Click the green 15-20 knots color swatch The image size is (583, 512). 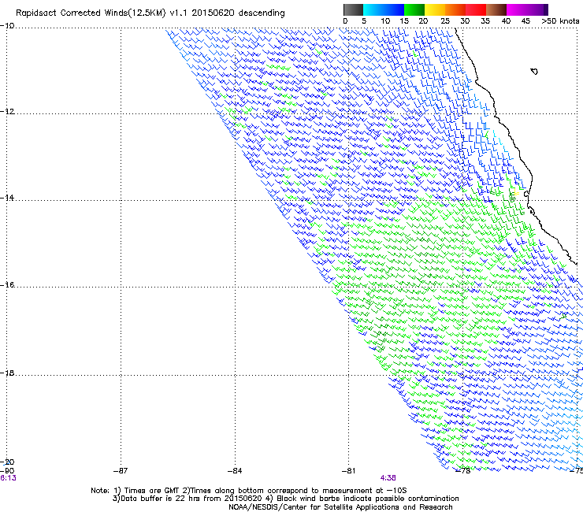coord(414,9)
